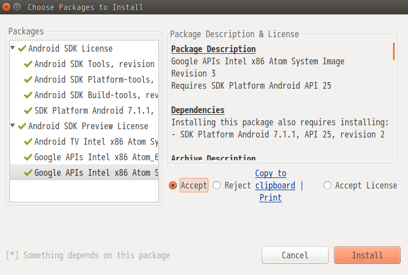408x275 pixels.
Task: Select Android SDK License tree row
Action: 84,48
